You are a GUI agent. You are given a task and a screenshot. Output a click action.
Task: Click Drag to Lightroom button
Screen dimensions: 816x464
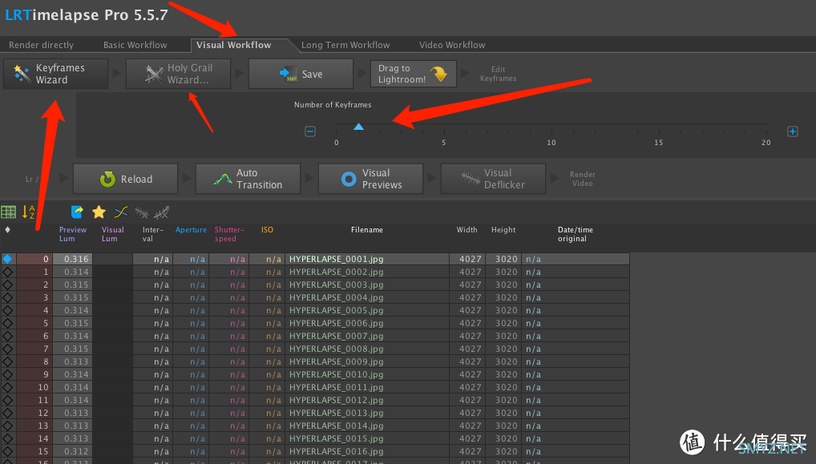point(413,74)
